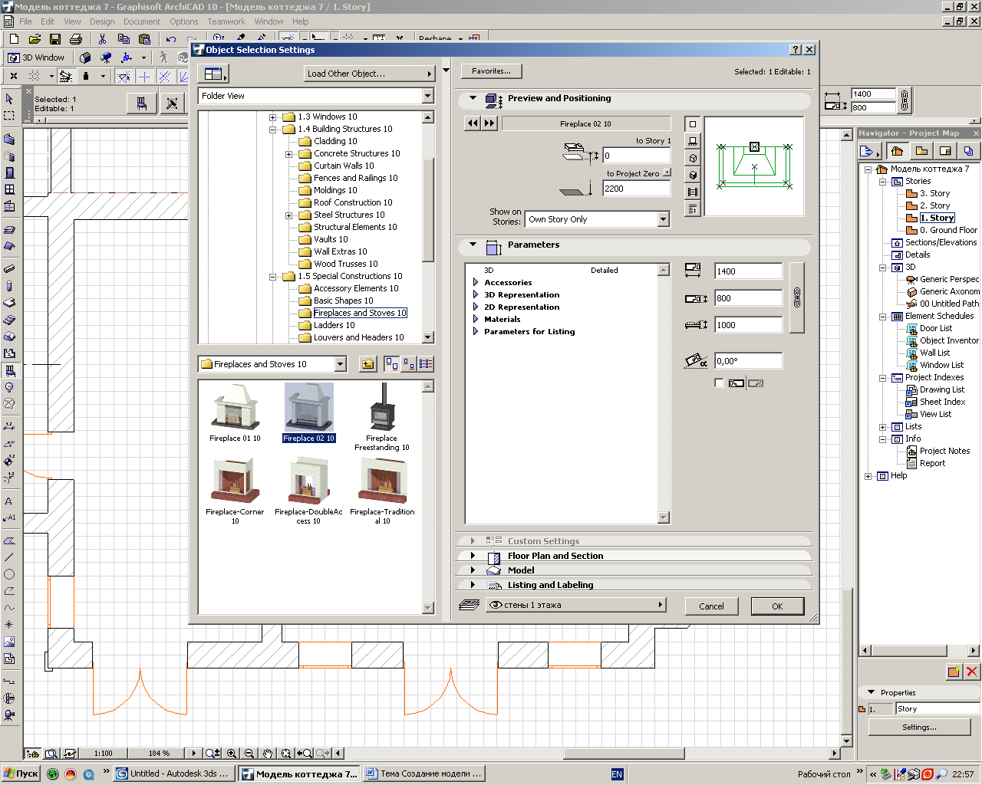This screenshot has width=982, height=785.
Task: Select the Pan hand tool
Action: point(267,754)
